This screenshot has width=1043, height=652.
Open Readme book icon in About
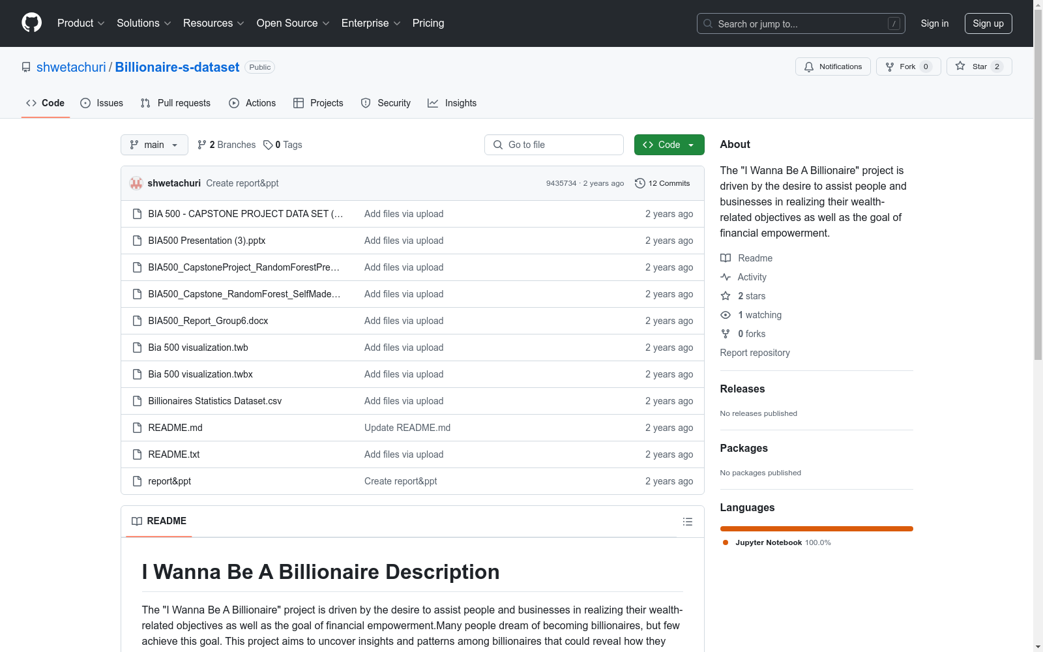click(x=726, y=258)
